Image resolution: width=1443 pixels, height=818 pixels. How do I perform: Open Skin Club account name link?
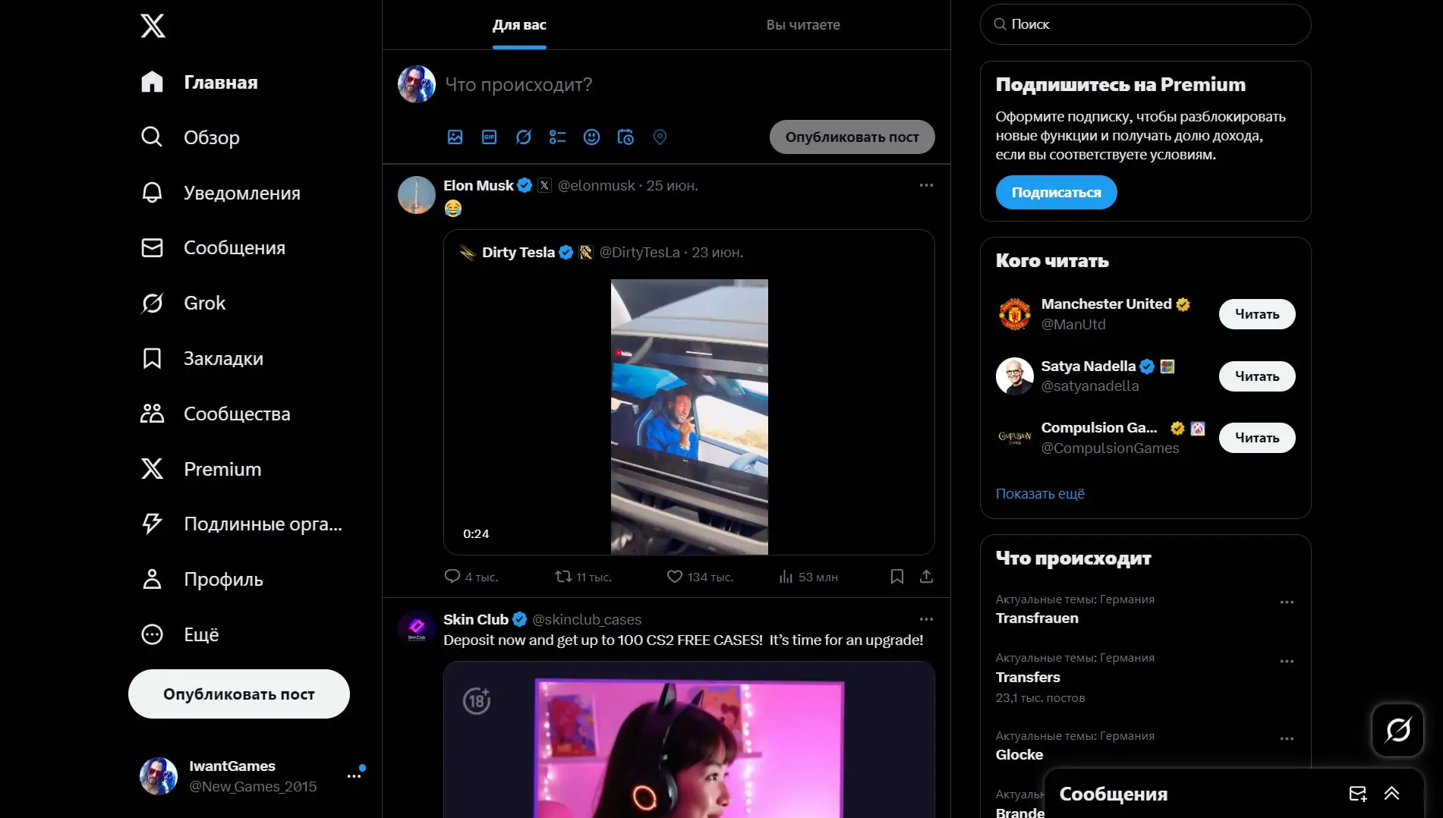pos(476,620)
